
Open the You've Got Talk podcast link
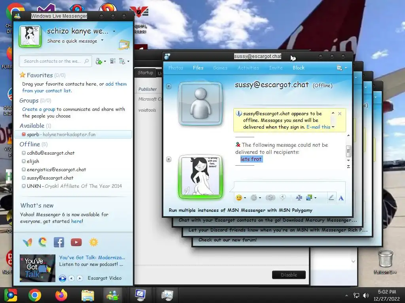[x=92, y=258]
